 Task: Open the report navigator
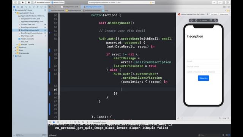coord(45,7)
